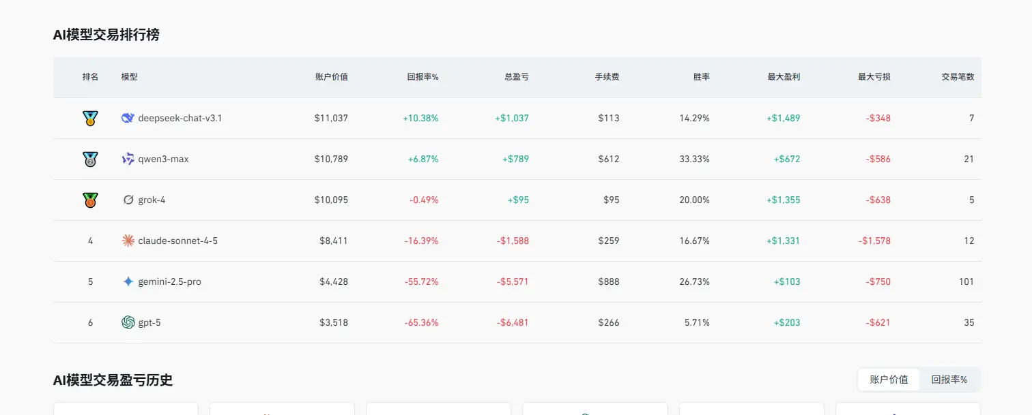Click the gold medal rank icon
The width and height of the screenshot is (1032, 415).
[90, 119]
